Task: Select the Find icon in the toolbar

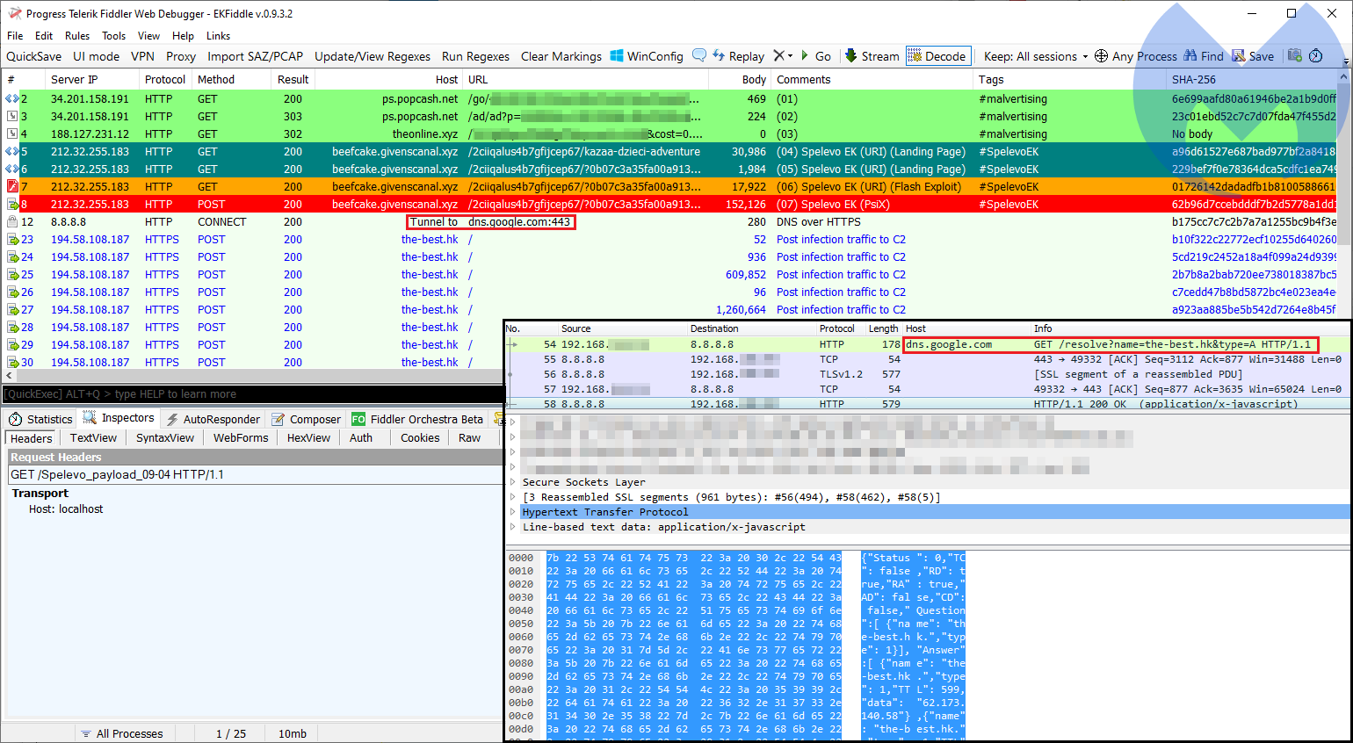Action: click(x=1204, y=55)
